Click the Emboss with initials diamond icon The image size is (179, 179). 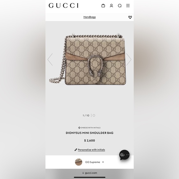pos(79,128)
